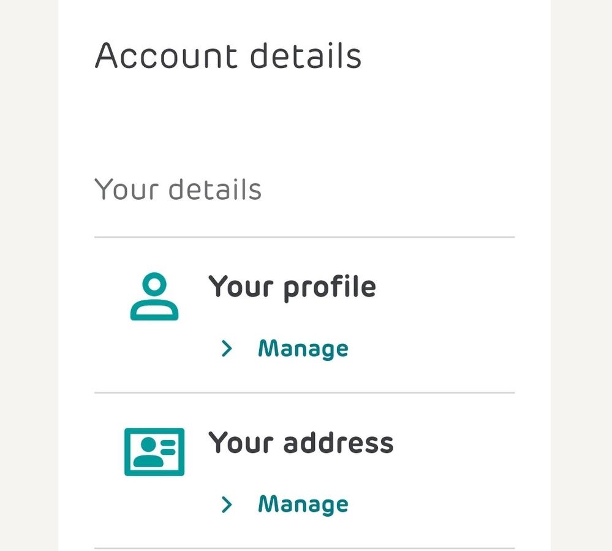
Task: Tap the teal user silhouette profile icon
Action: 154,297
